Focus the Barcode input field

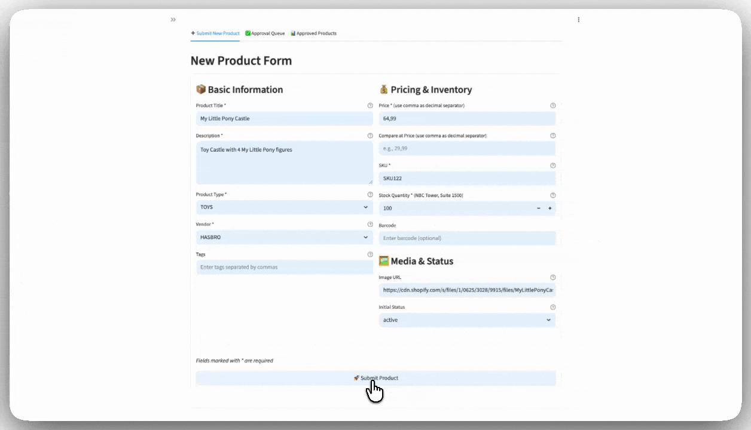click(467, 238)
